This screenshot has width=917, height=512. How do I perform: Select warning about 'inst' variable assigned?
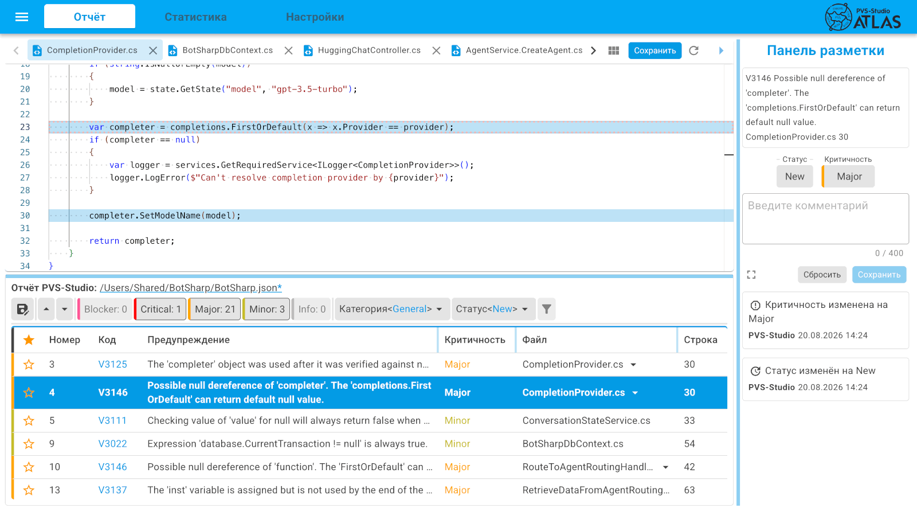coord(370,490)
